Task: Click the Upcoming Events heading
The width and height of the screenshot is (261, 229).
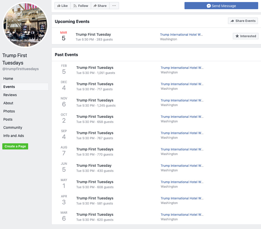Action: [72, 21]
